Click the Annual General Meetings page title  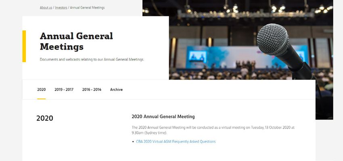[x=76, y=41]
